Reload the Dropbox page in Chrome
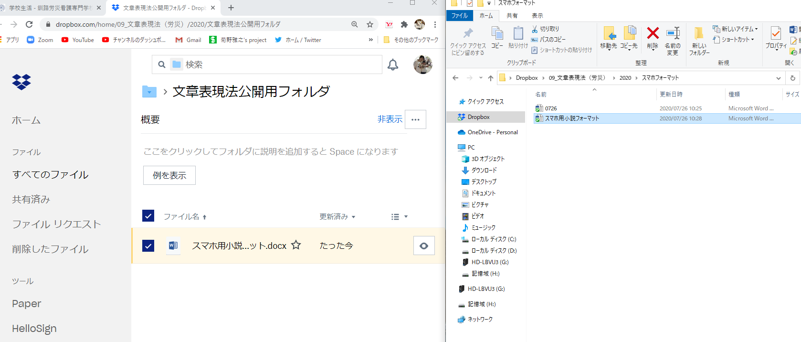 [29, 24]
